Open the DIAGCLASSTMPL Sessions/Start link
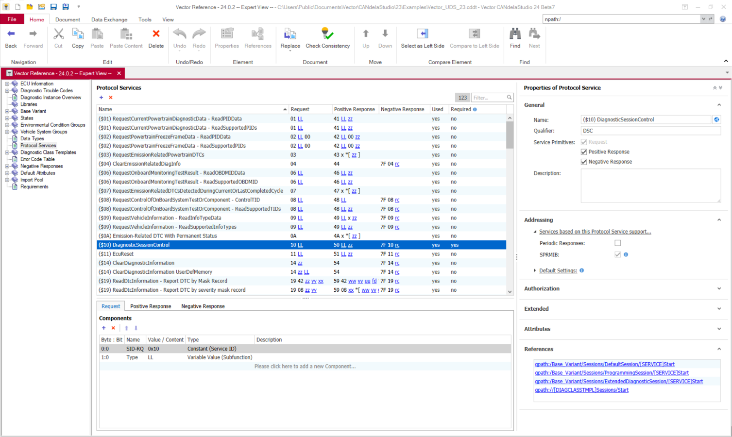The height and width of the screenshot is (437, 732). click(x=582, y=390)
